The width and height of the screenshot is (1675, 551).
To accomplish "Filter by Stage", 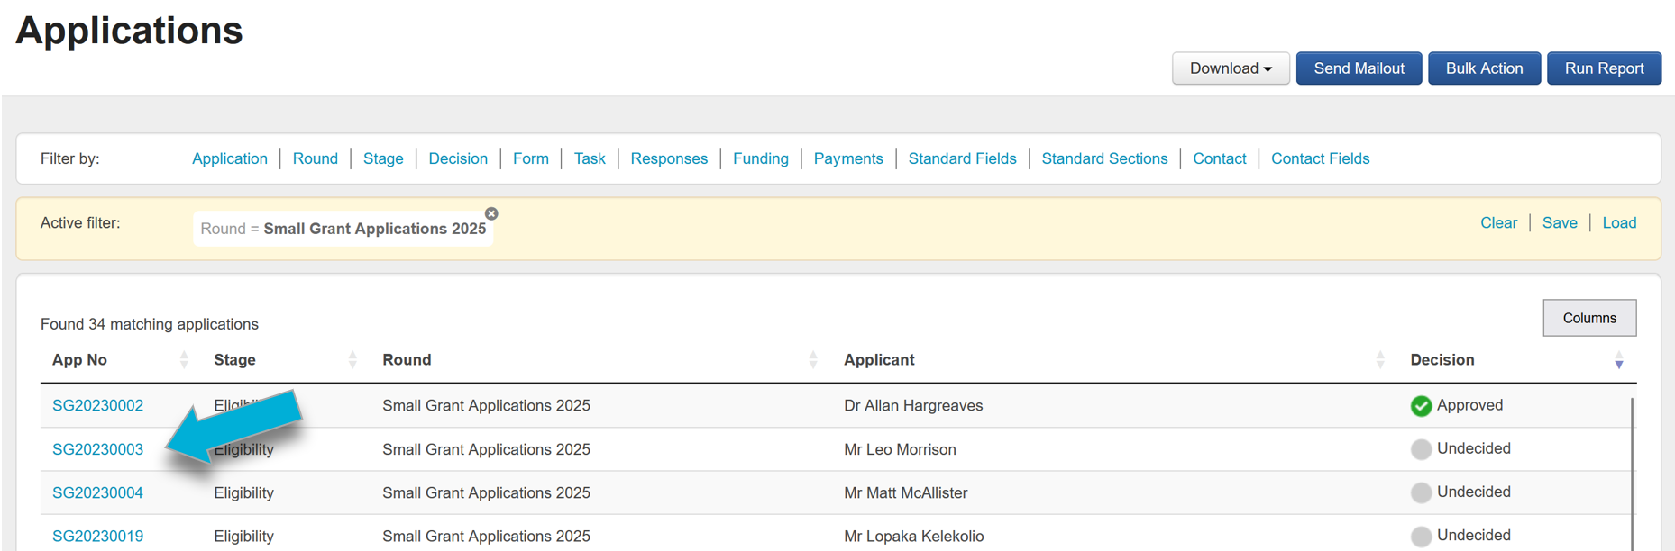I will [x=383, y=158].
